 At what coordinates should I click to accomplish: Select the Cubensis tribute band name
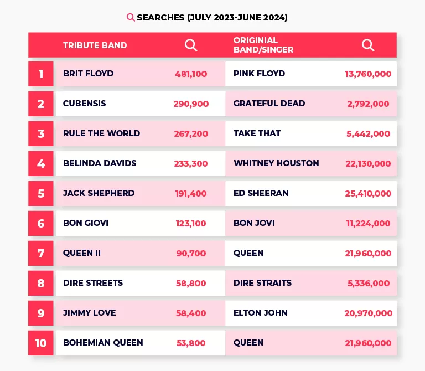(85, 104)
